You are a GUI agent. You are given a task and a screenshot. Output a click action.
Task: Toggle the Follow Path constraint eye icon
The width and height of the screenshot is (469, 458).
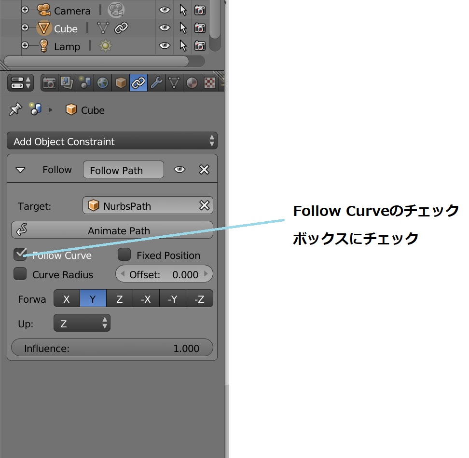click(x=179, y=170)
